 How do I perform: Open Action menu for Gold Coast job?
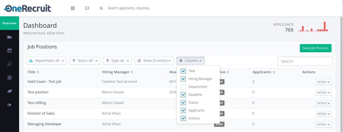coord(323,82)
